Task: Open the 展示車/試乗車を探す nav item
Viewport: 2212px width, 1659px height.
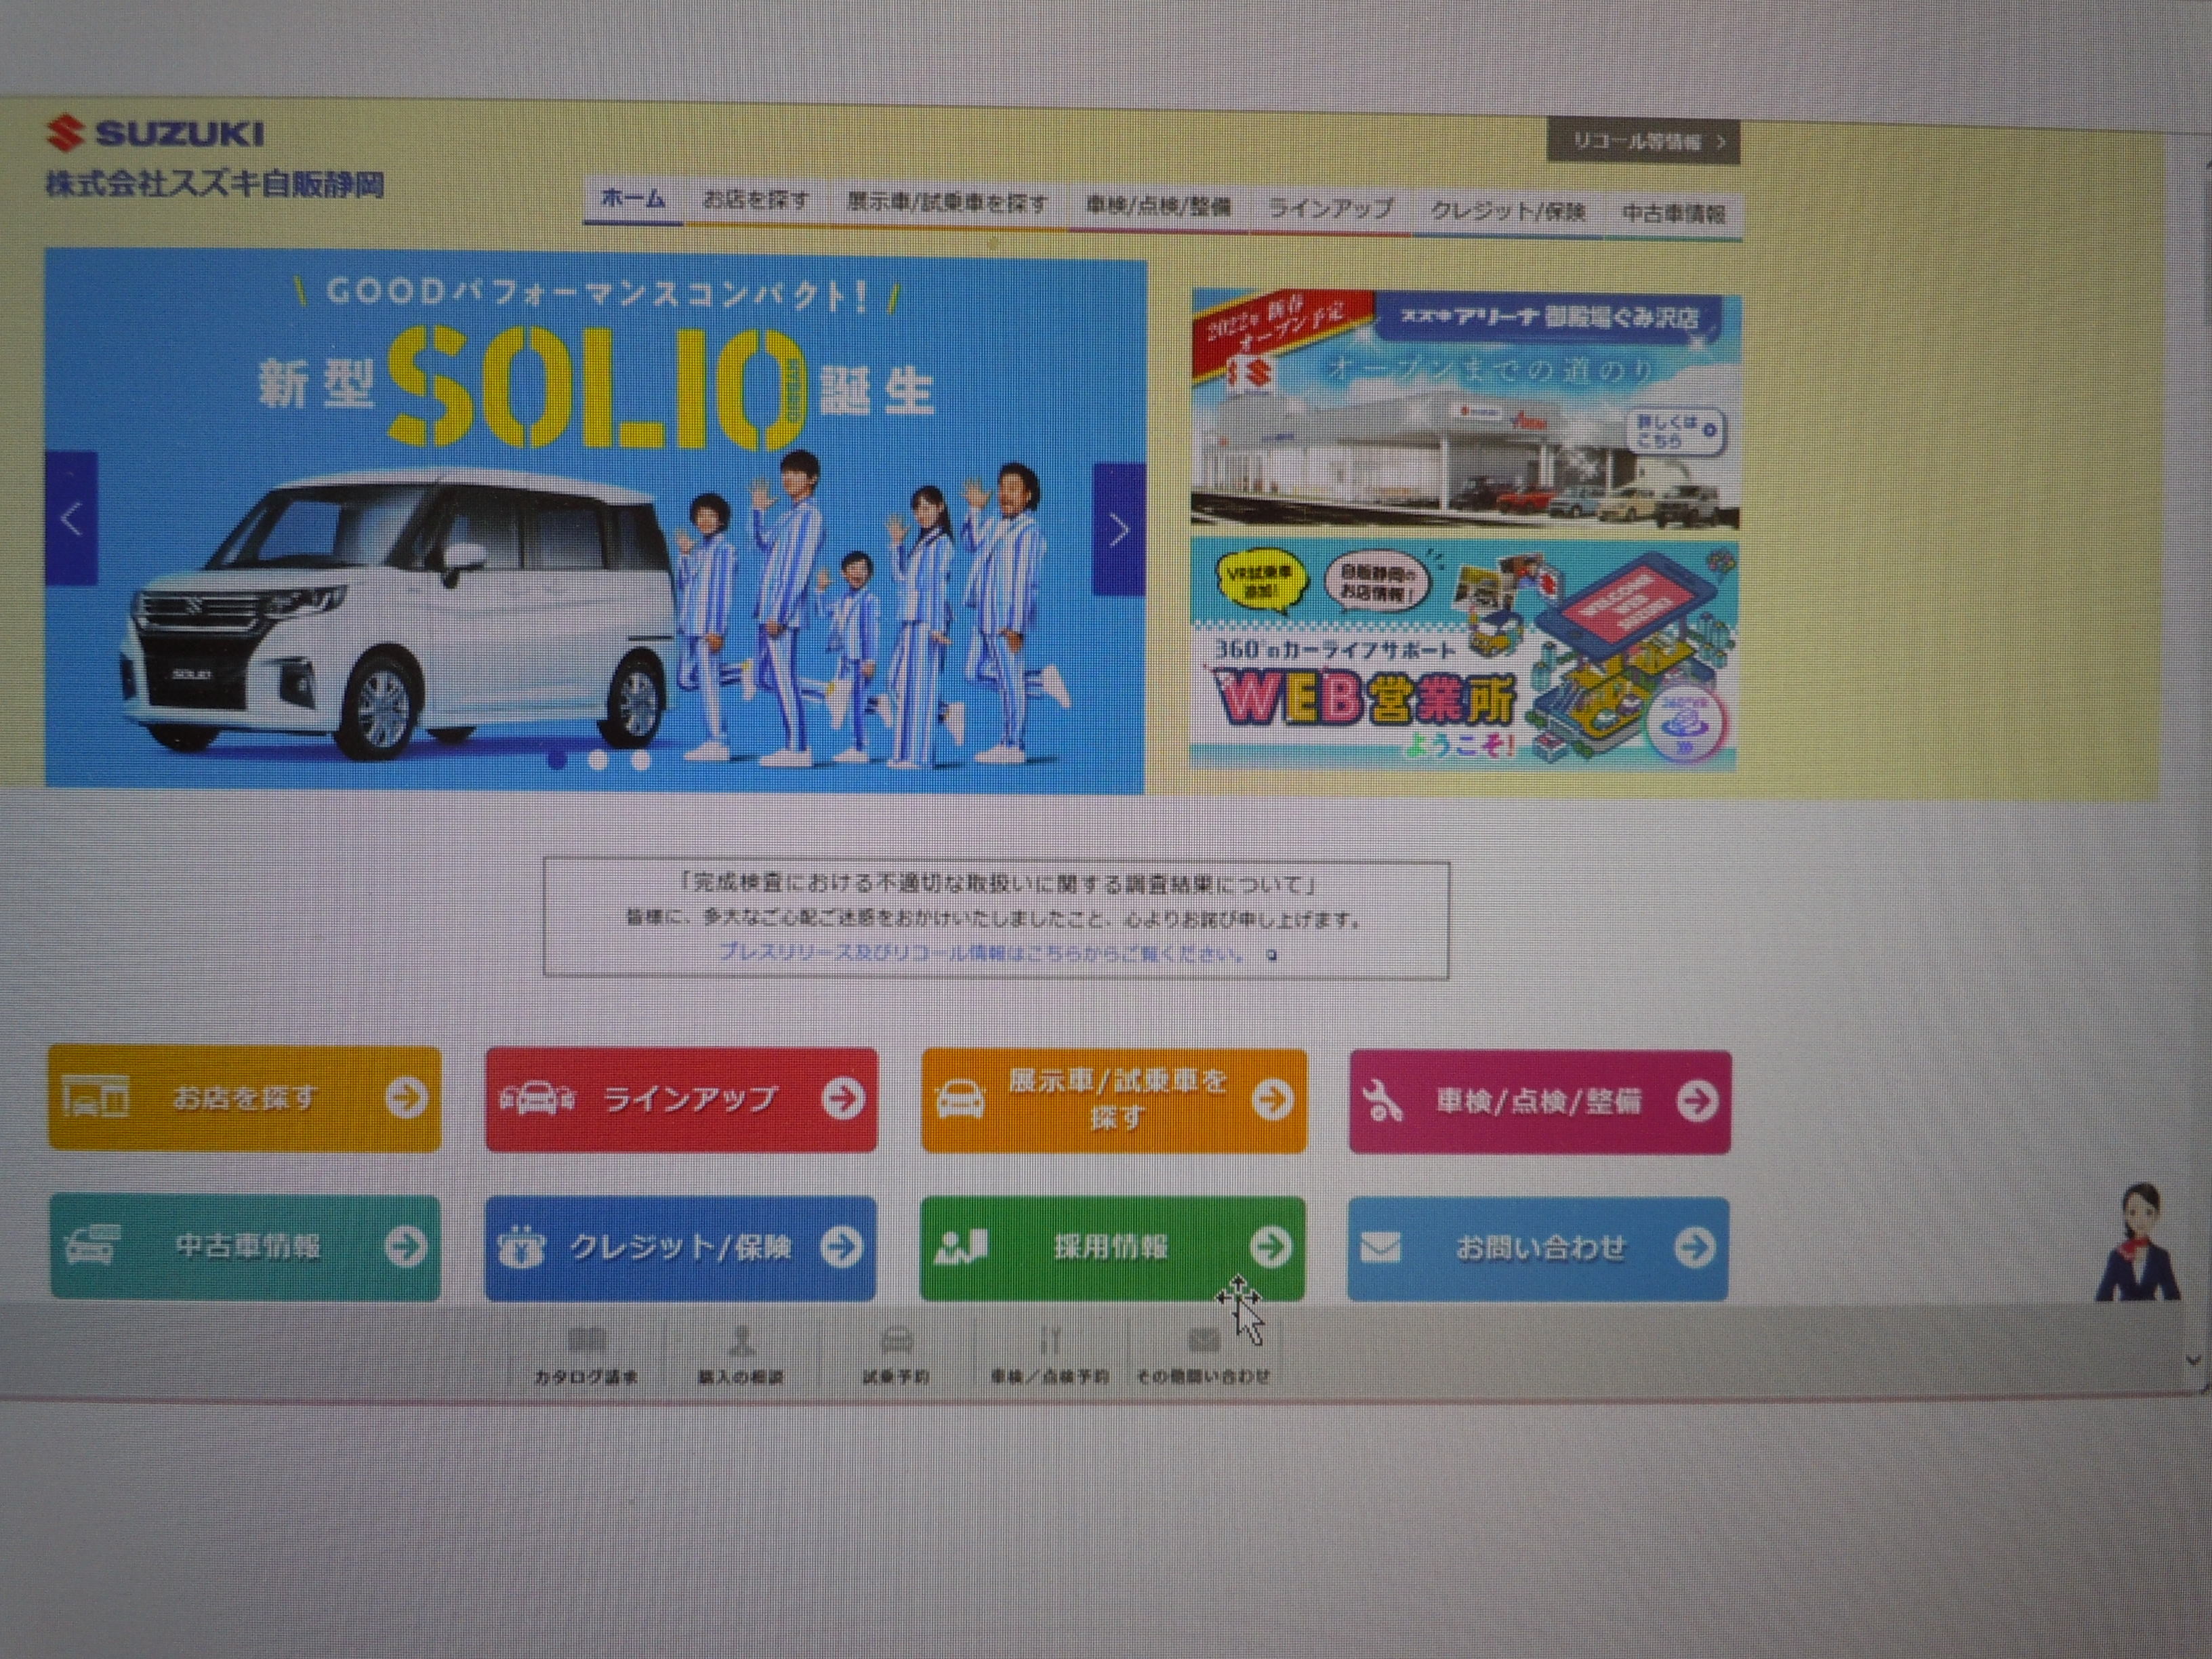Action: (947, 204)
